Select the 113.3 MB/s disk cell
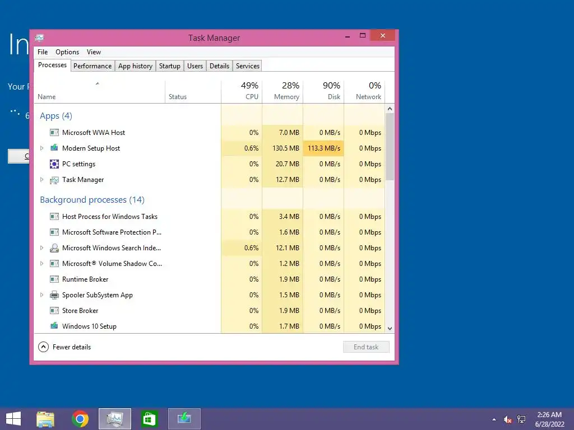This screenshot has height=430, width=574. [x=323, y=148]
